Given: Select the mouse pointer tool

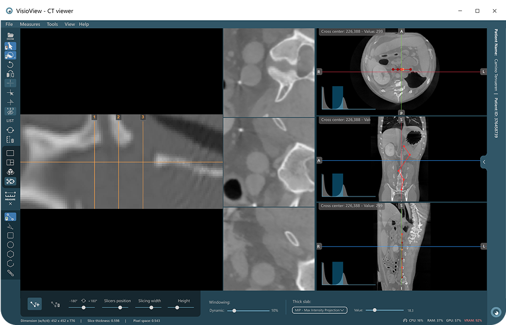Looking at the screenshot, I should coord(11,46).
